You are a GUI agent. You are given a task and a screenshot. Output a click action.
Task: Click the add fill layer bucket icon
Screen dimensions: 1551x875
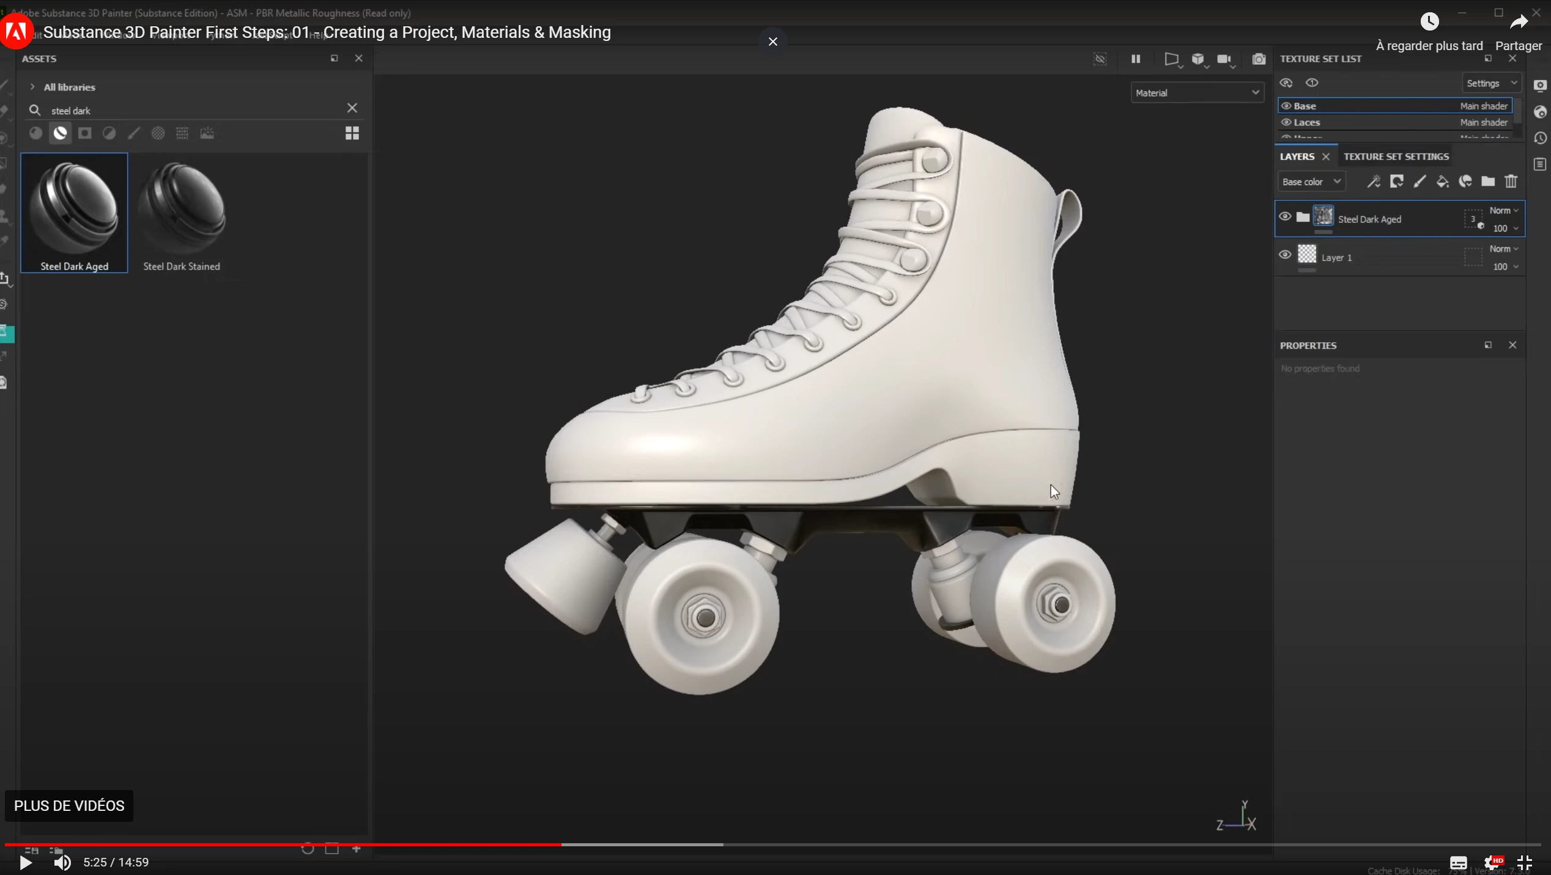coord(1442,181)
